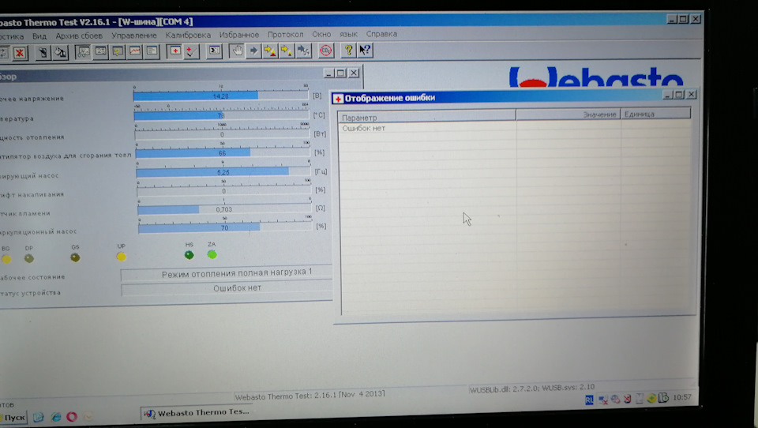Click the Единица column header

(x=655, y=114)
